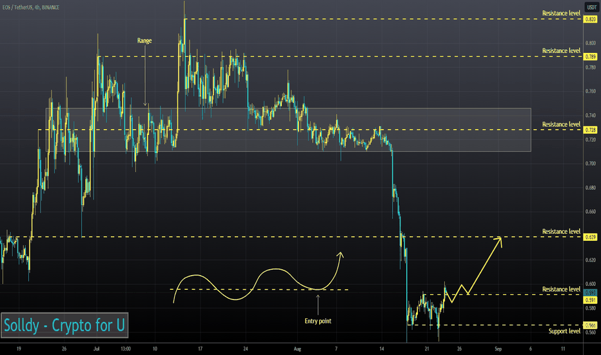Viewport: 601px width, 355px height.
Task: Select the Entry point annotation text
Action: pyautogui.click(x=318, y=321)
